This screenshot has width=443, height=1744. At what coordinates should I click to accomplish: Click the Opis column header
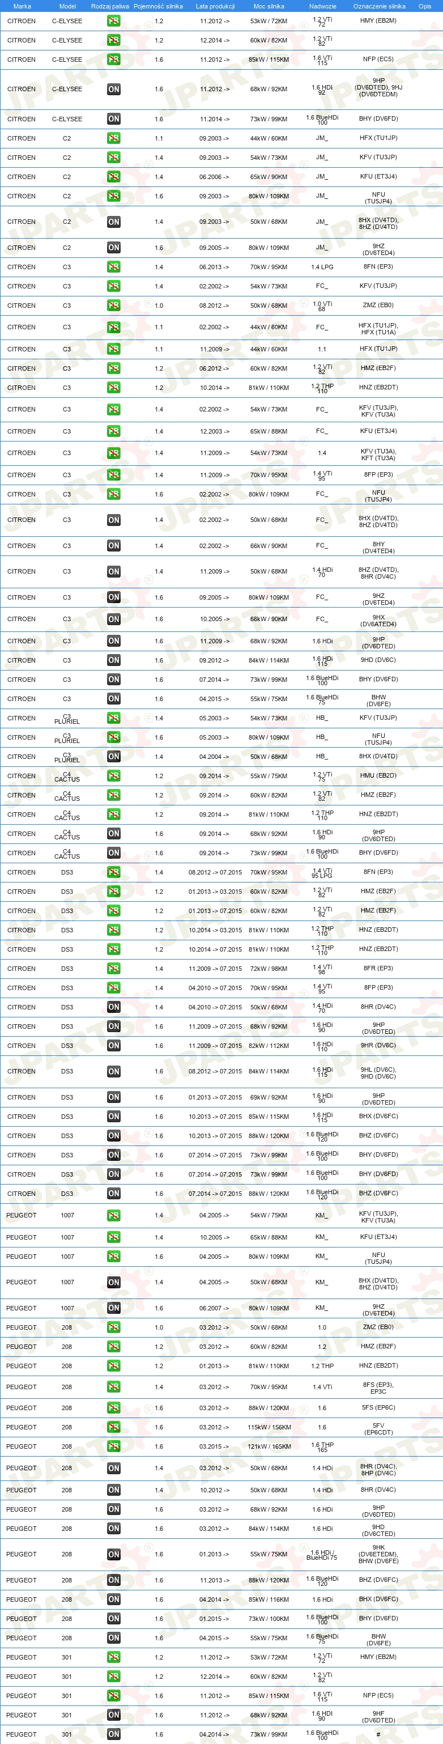coord(425,6)
